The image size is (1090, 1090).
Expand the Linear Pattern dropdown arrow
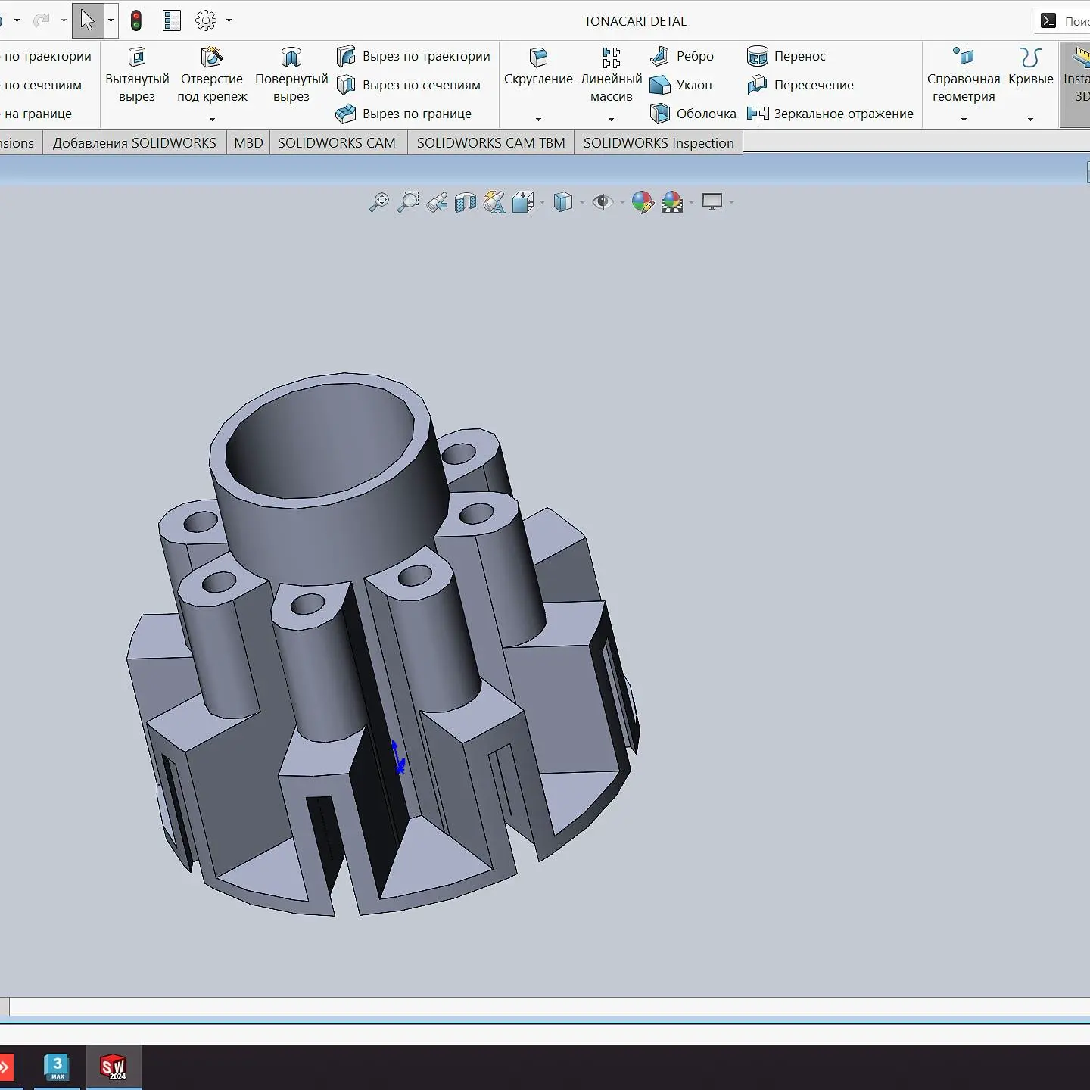point(611,119)
